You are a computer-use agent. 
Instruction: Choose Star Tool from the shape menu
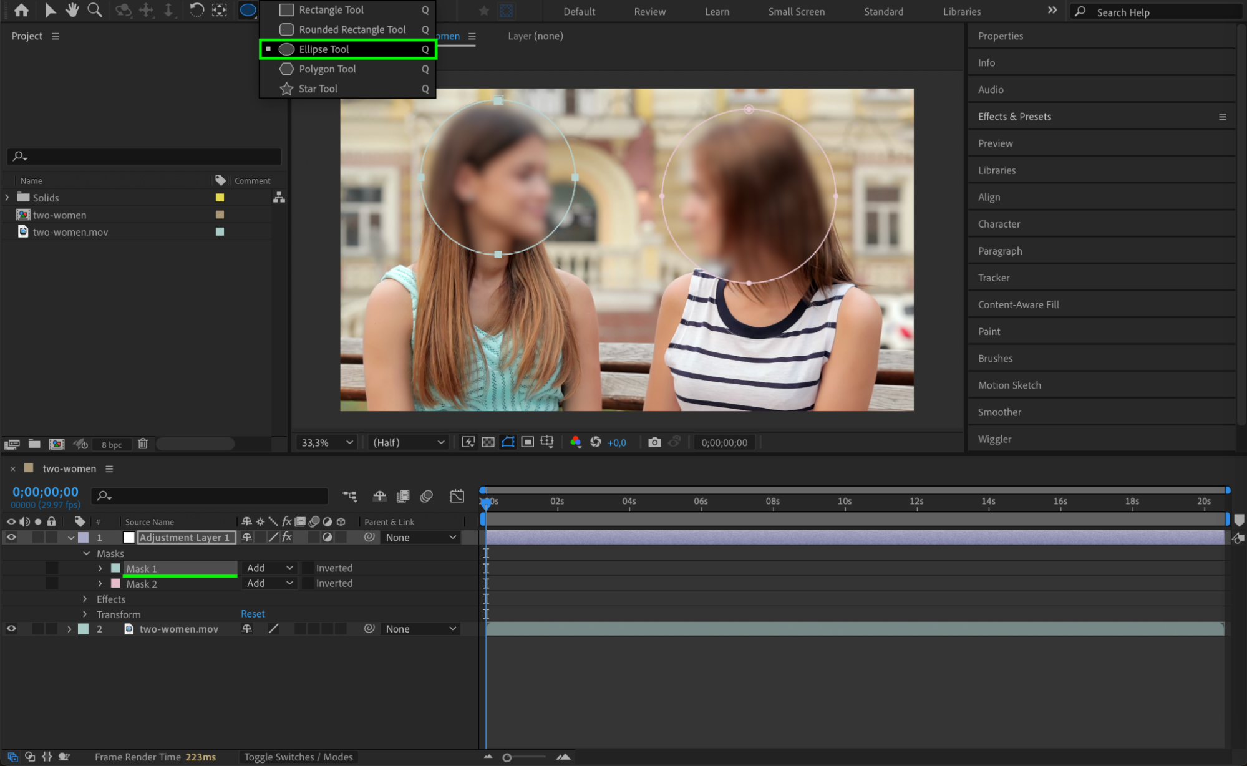(x=318, y=89)
